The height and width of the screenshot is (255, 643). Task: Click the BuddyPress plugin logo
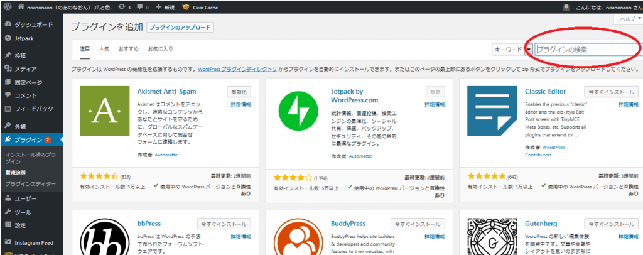coord(300,237)
